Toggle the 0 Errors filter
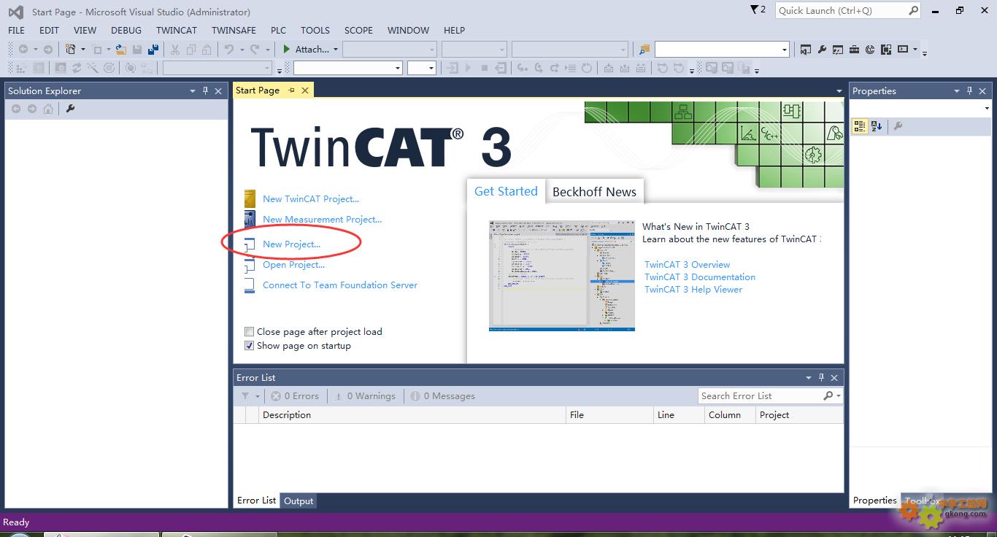The image size is (997, 537). pos(295,396)
